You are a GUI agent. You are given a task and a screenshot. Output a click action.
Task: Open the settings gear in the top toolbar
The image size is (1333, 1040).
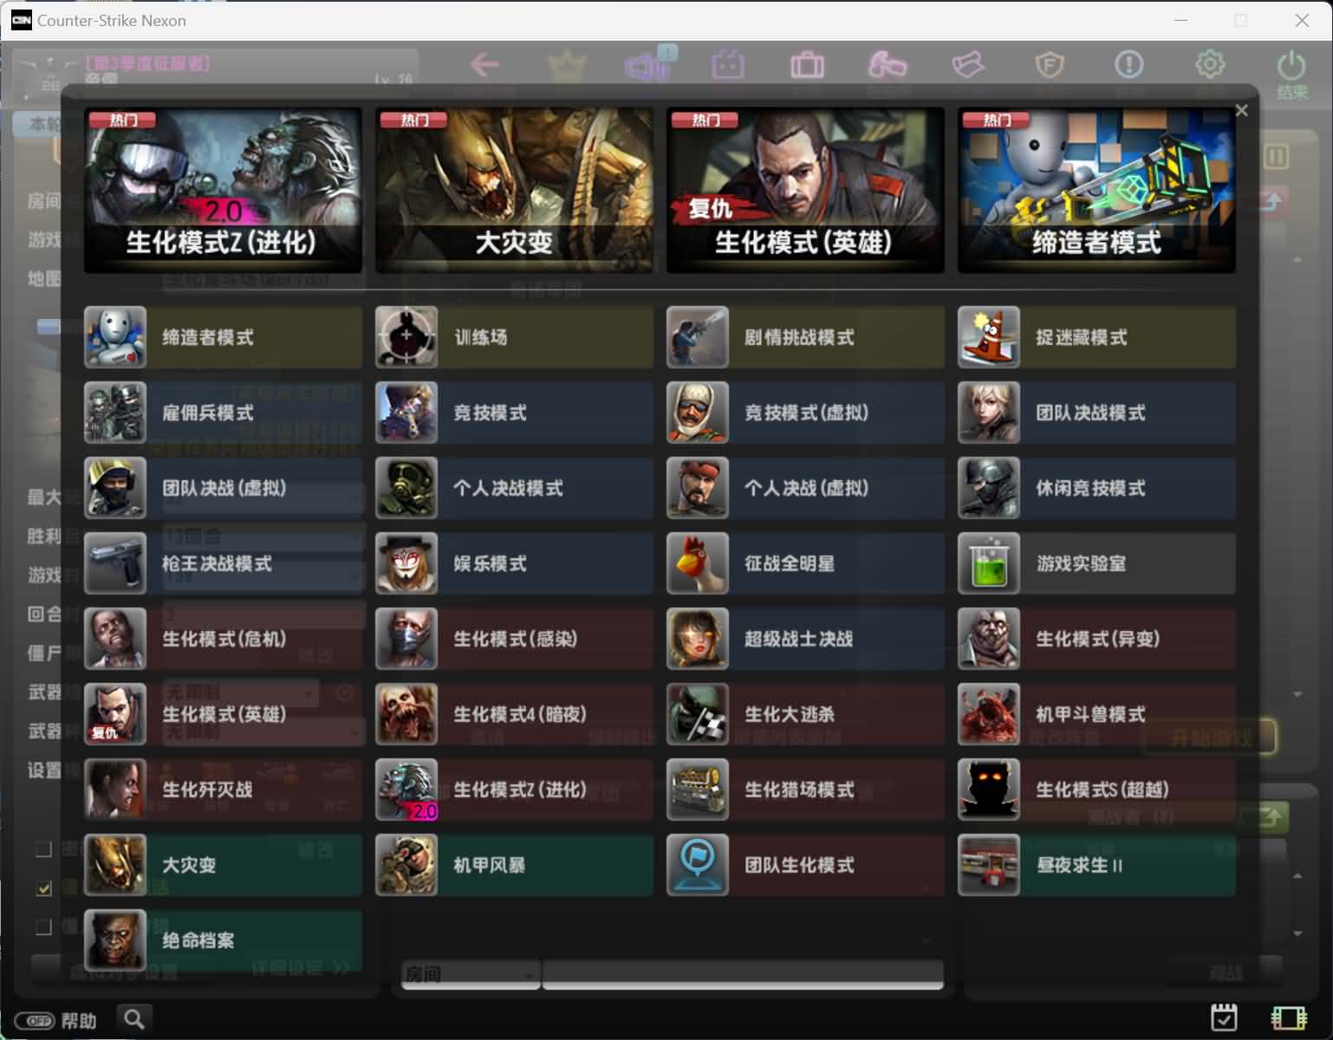coord(1209,64)
